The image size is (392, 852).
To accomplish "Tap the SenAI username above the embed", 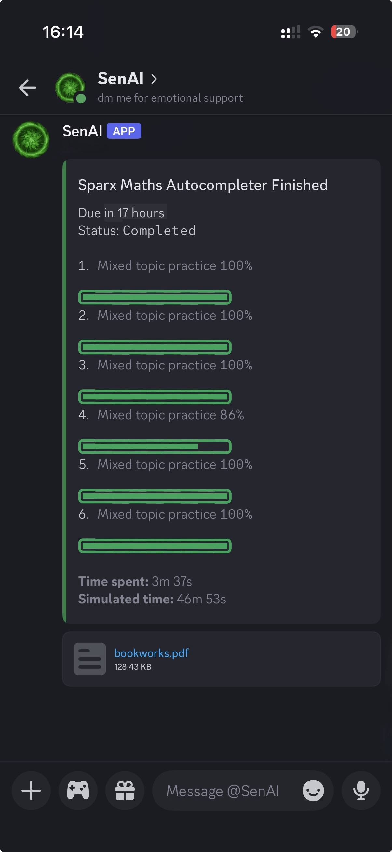I will point(82,131).
